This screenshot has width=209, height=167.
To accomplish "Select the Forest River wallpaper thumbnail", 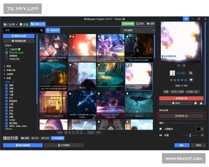I will tap(110, 77).
